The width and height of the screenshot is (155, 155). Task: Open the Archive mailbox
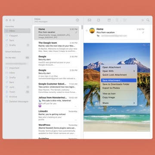[x=17, y=97]
